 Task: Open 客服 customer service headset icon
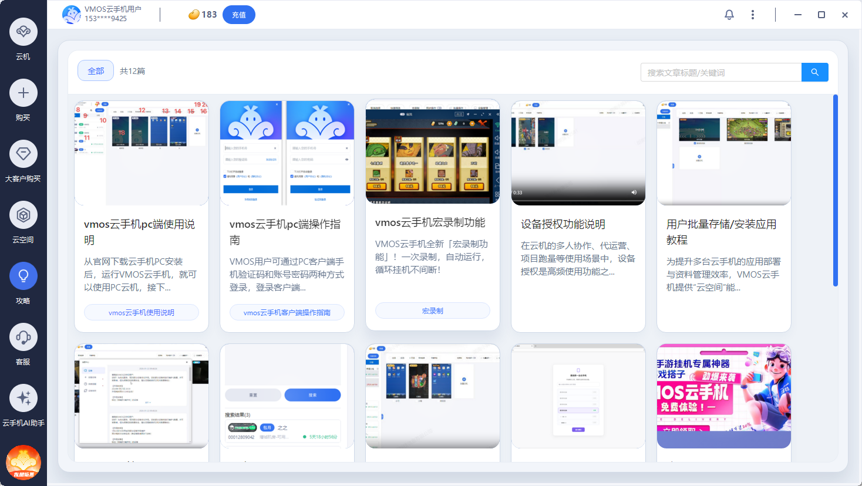click(x=23, y=337)
